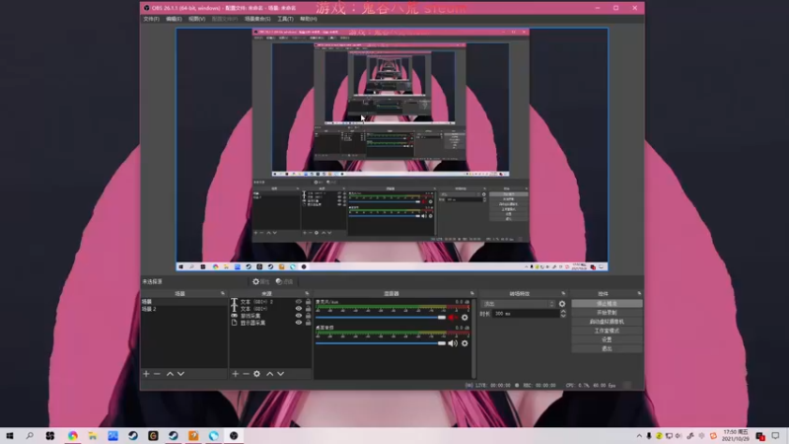Increase transition duration with up arrow
This screenshot has height=444, width=789.
563,312
